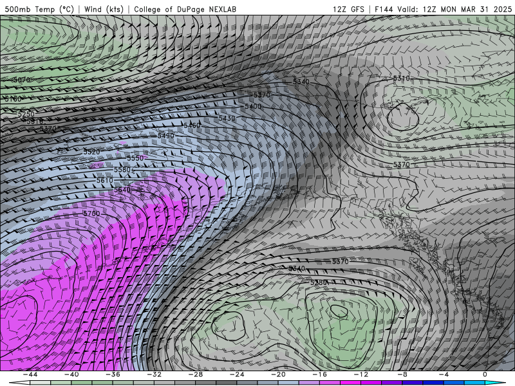Select the 5070 height contour label
515x386 pixels.
pos(23,80)
